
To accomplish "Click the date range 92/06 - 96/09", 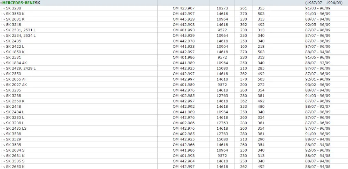I will [318, 150].
